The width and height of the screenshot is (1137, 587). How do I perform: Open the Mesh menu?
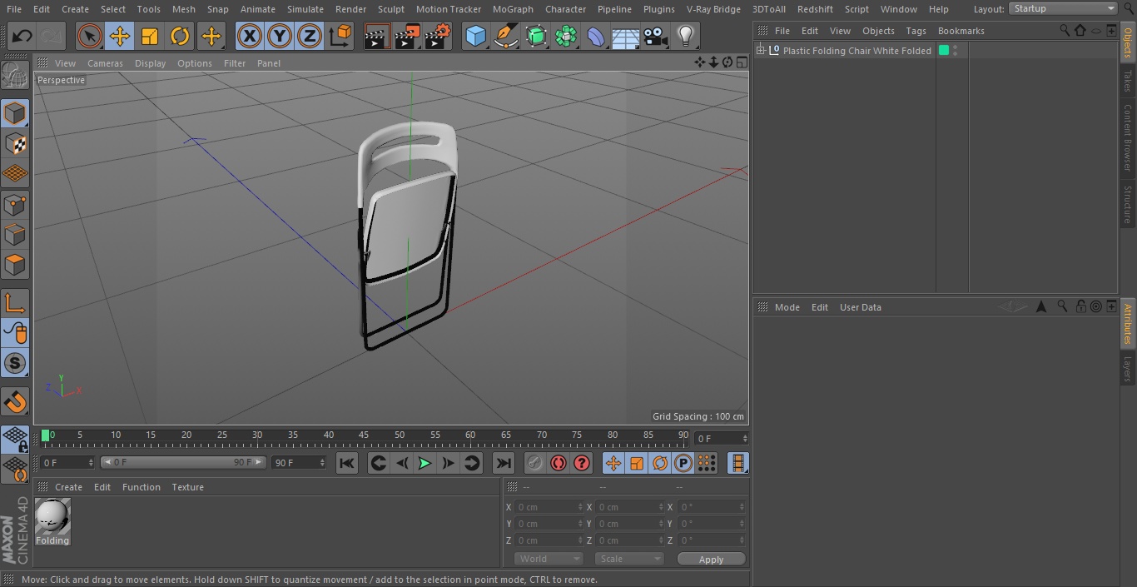click(x=183, y=9)
